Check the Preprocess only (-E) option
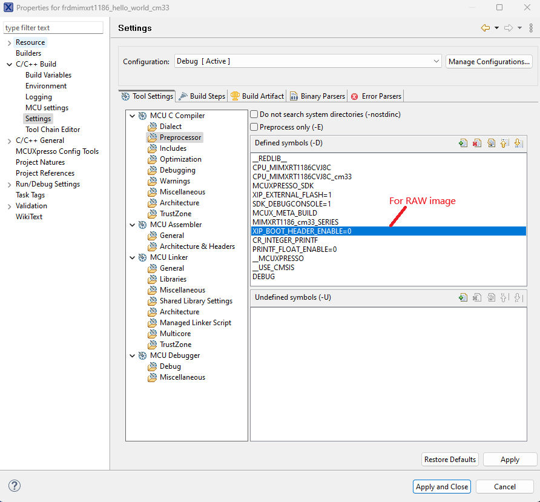 (255, 127)
